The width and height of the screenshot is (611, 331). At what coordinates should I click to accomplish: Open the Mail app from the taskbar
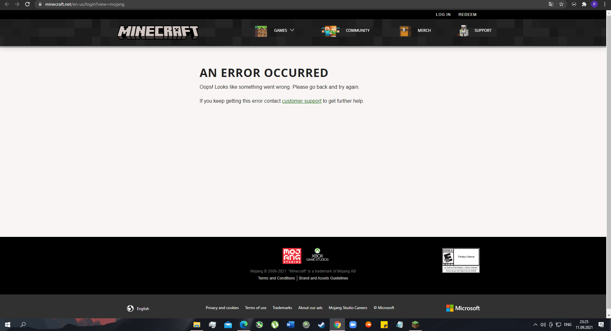[x=228, y=325]
